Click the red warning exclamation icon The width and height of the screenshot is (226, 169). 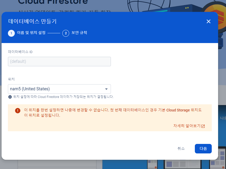point(18,111)
